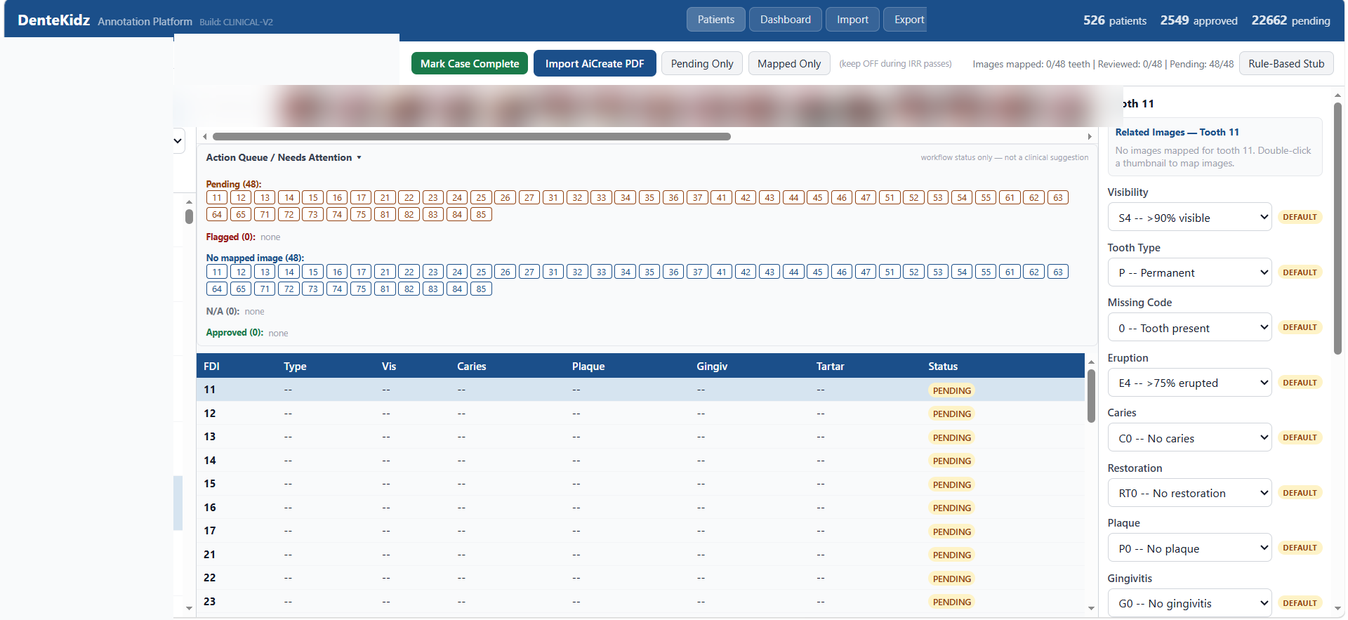The width and height of the screenshot is (1348, 620).
Task: Click the tooth table vertical scrollbar
Action: [1091, 397]
